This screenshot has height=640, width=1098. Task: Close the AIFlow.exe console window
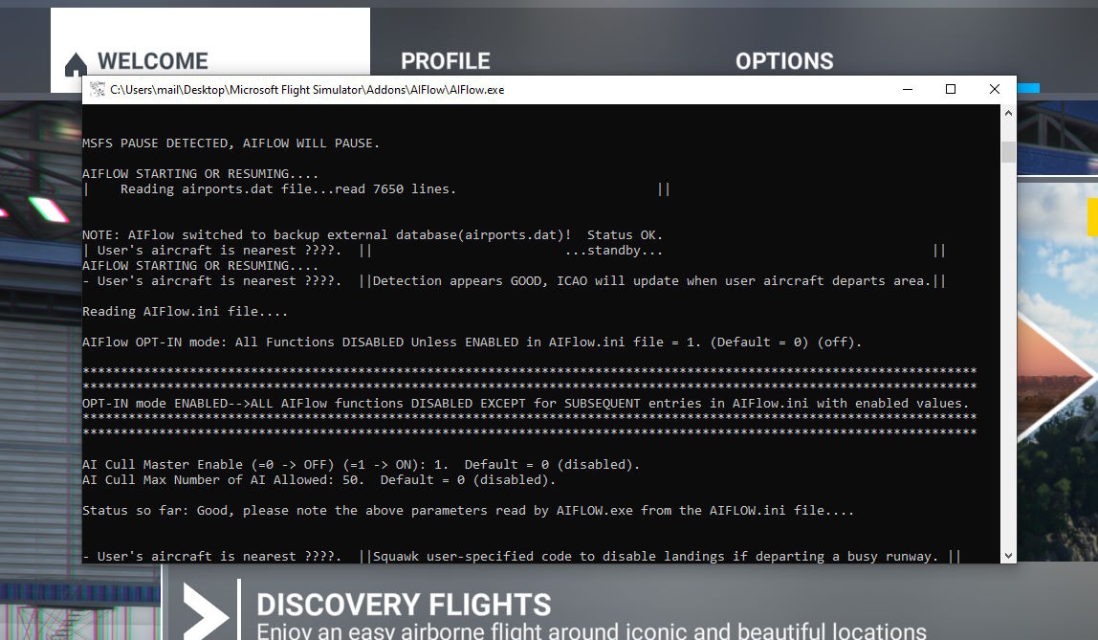[x=995, y=90]
